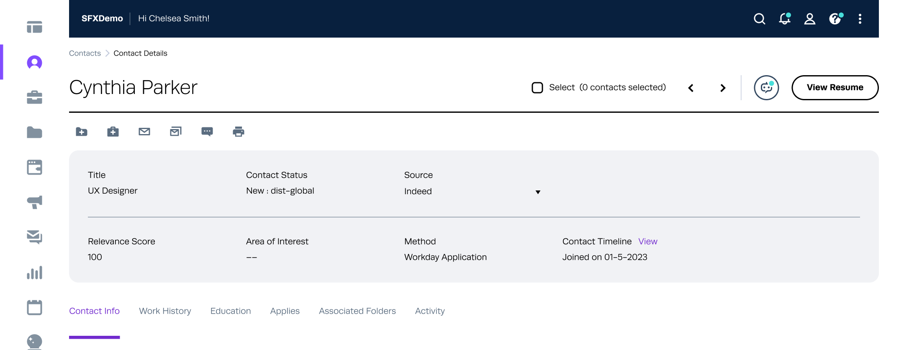Click the print icon in toolbar
Screen dimensions: 904x350
click(x=239, y=132)
